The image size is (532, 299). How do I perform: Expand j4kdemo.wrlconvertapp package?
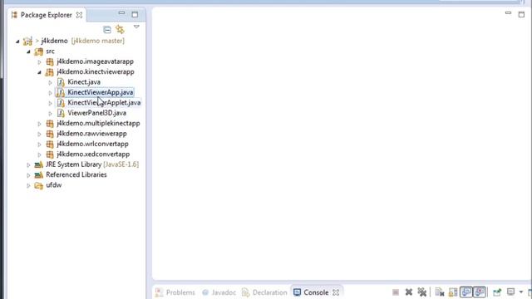pos(39,144)
